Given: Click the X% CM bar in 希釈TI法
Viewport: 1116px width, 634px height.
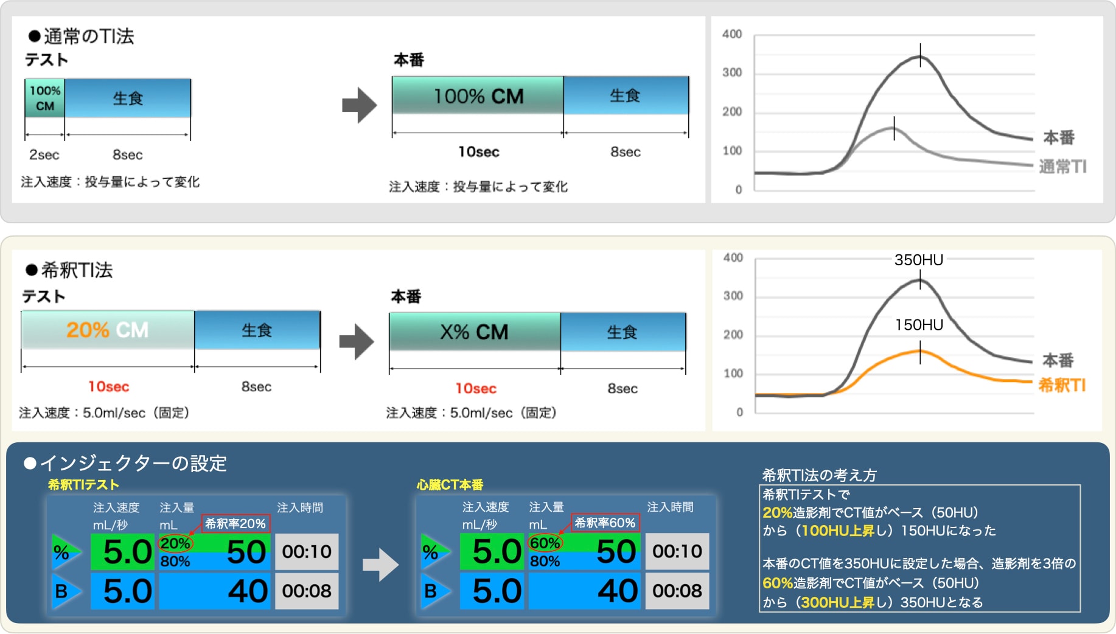Looking at the screenshot, I should click(x=475, y=332).
